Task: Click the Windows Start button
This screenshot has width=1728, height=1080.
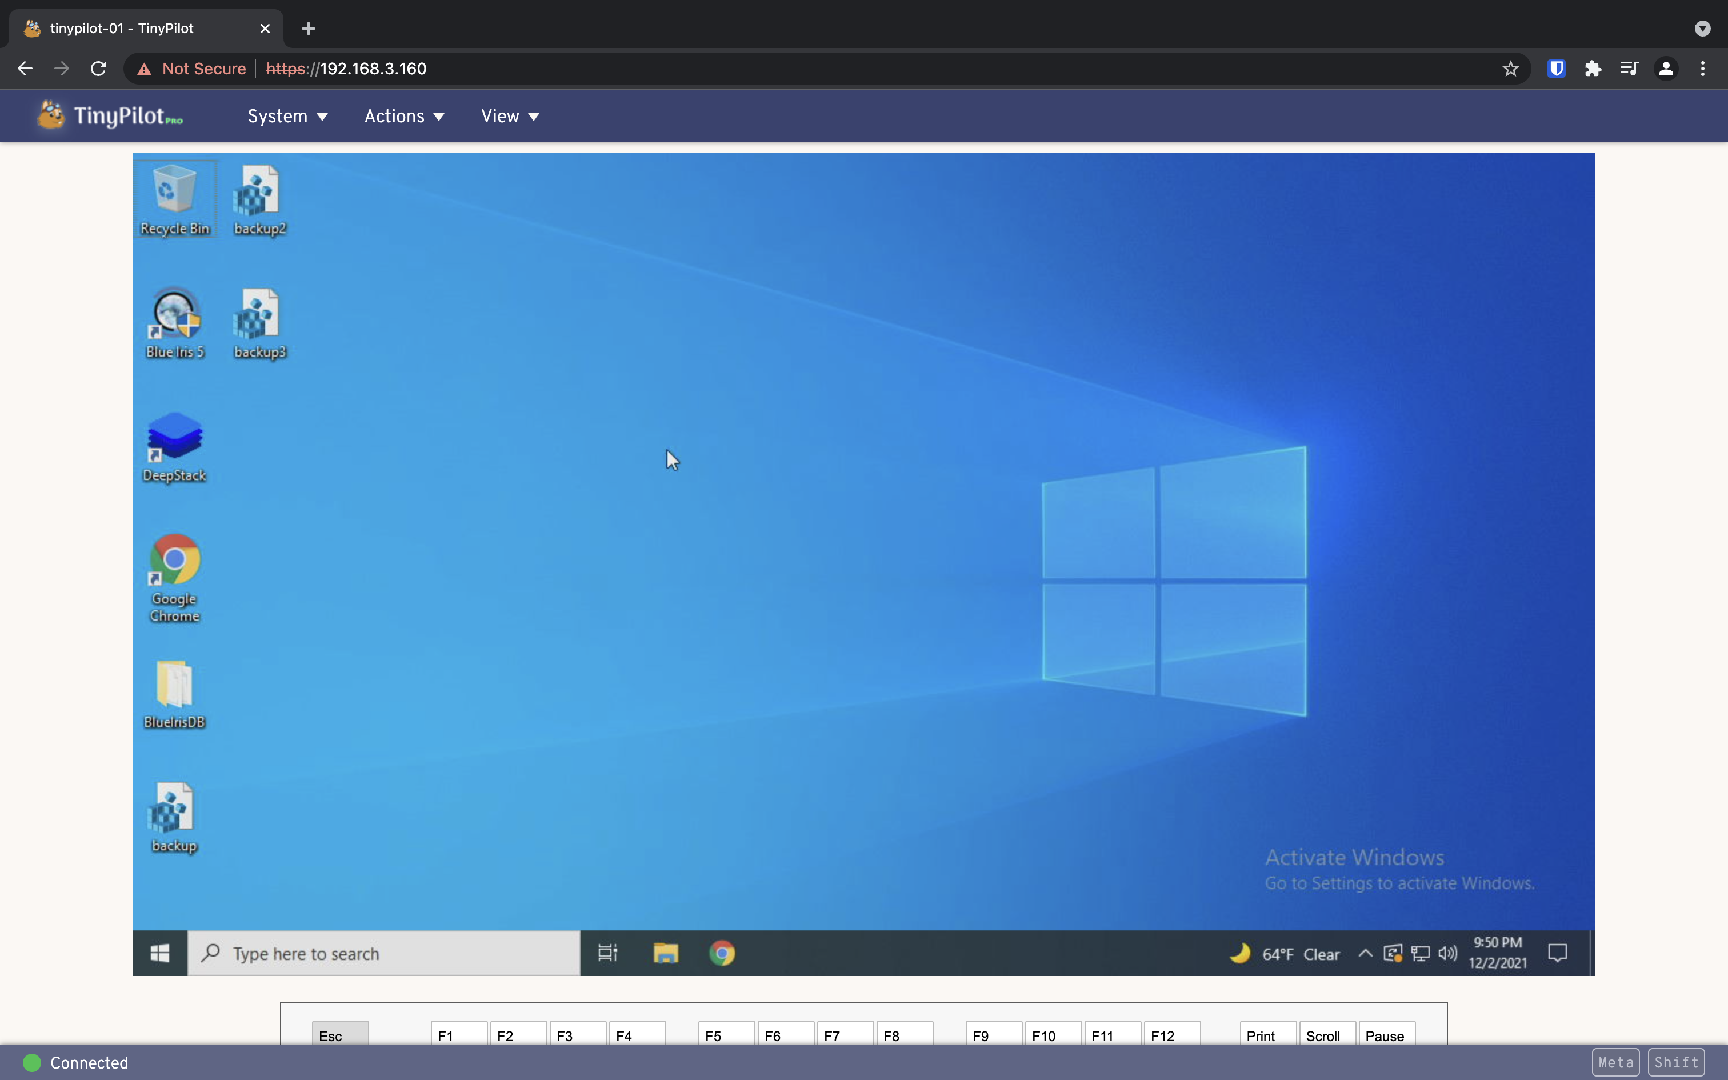Action: click(159, 953)
